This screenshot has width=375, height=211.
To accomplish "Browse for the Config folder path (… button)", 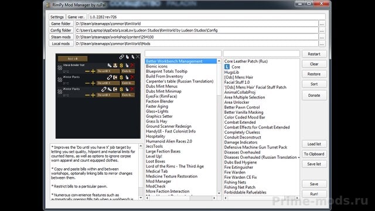I will [322, 30].
